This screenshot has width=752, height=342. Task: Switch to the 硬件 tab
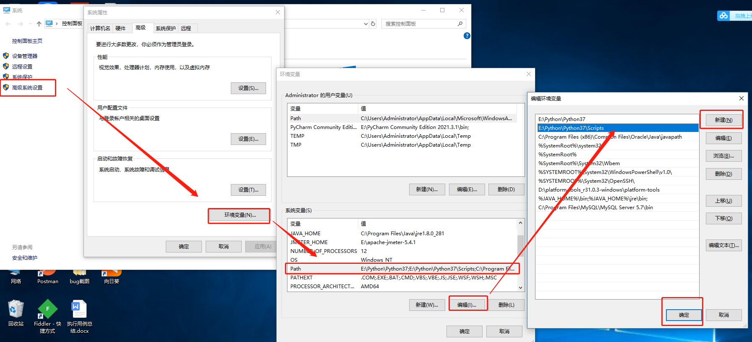pyautogui.click(x=120, y=29)
